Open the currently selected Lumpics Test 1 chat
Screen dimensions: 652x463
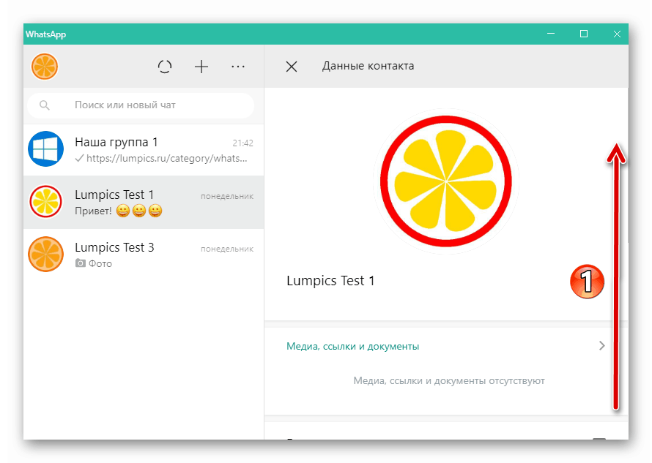[143, 202]
